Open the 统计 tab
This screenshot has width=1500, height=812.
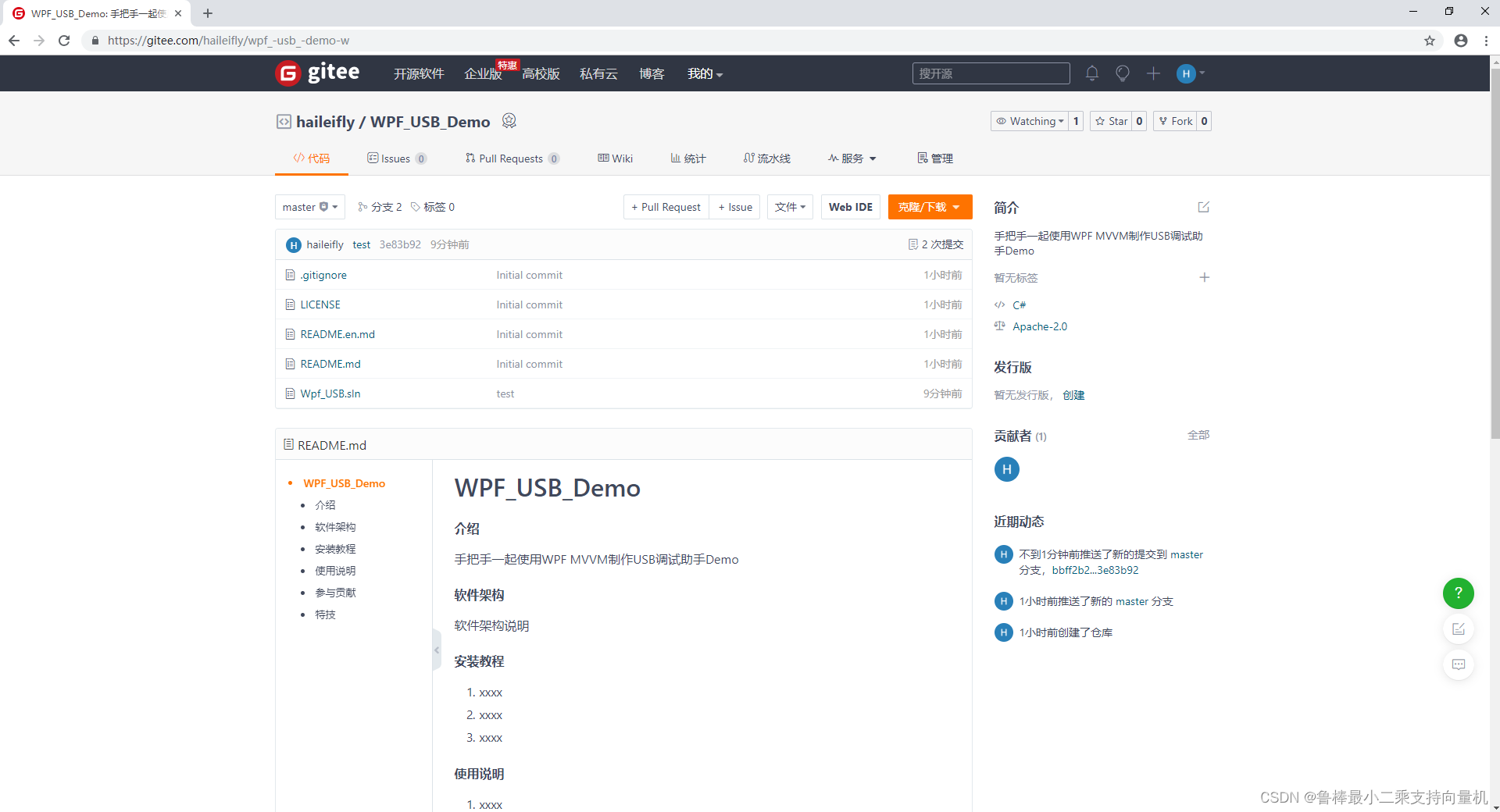click(688, 158)
